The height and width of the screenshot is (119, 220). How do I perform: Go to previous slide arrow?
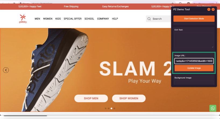pyautogui.click(x=6, y=70)
